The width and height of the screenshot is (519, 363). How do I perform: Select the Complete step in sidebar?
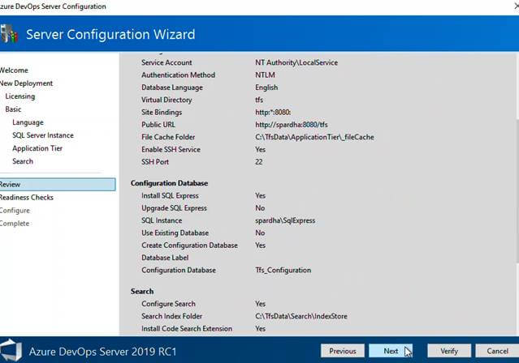(x=15, y=224)
